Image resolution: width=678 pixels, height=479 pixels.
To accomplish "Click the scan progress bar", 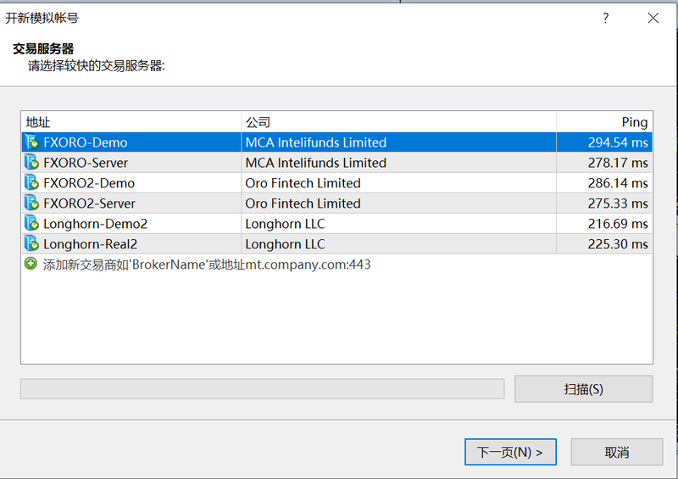I will [x=263, y=389].
